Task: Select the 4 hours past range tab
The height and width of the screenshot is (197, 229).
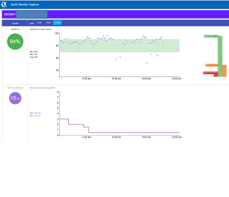Action: click(x=39, y=23)
